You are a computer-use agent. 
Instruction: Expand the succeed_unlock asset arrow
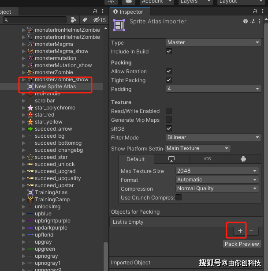click(x=24, y=164)
